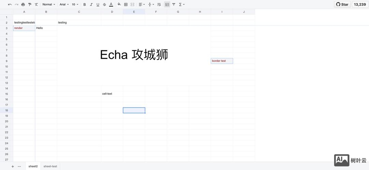Toggle text wrapping

(x=159, y=4)
